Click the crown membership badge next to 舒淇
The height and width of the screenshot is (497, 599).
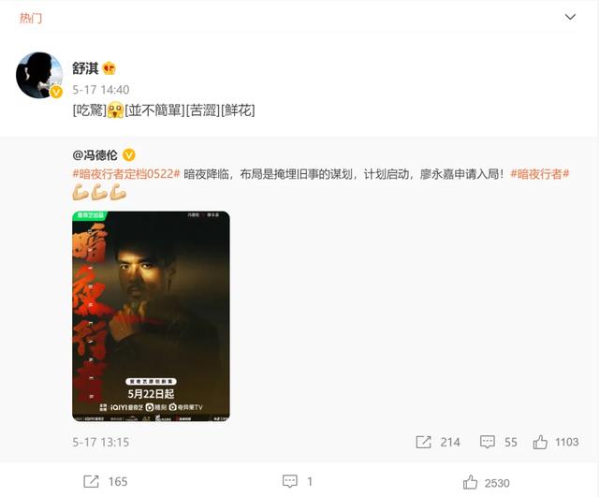(x=110, y=68)
